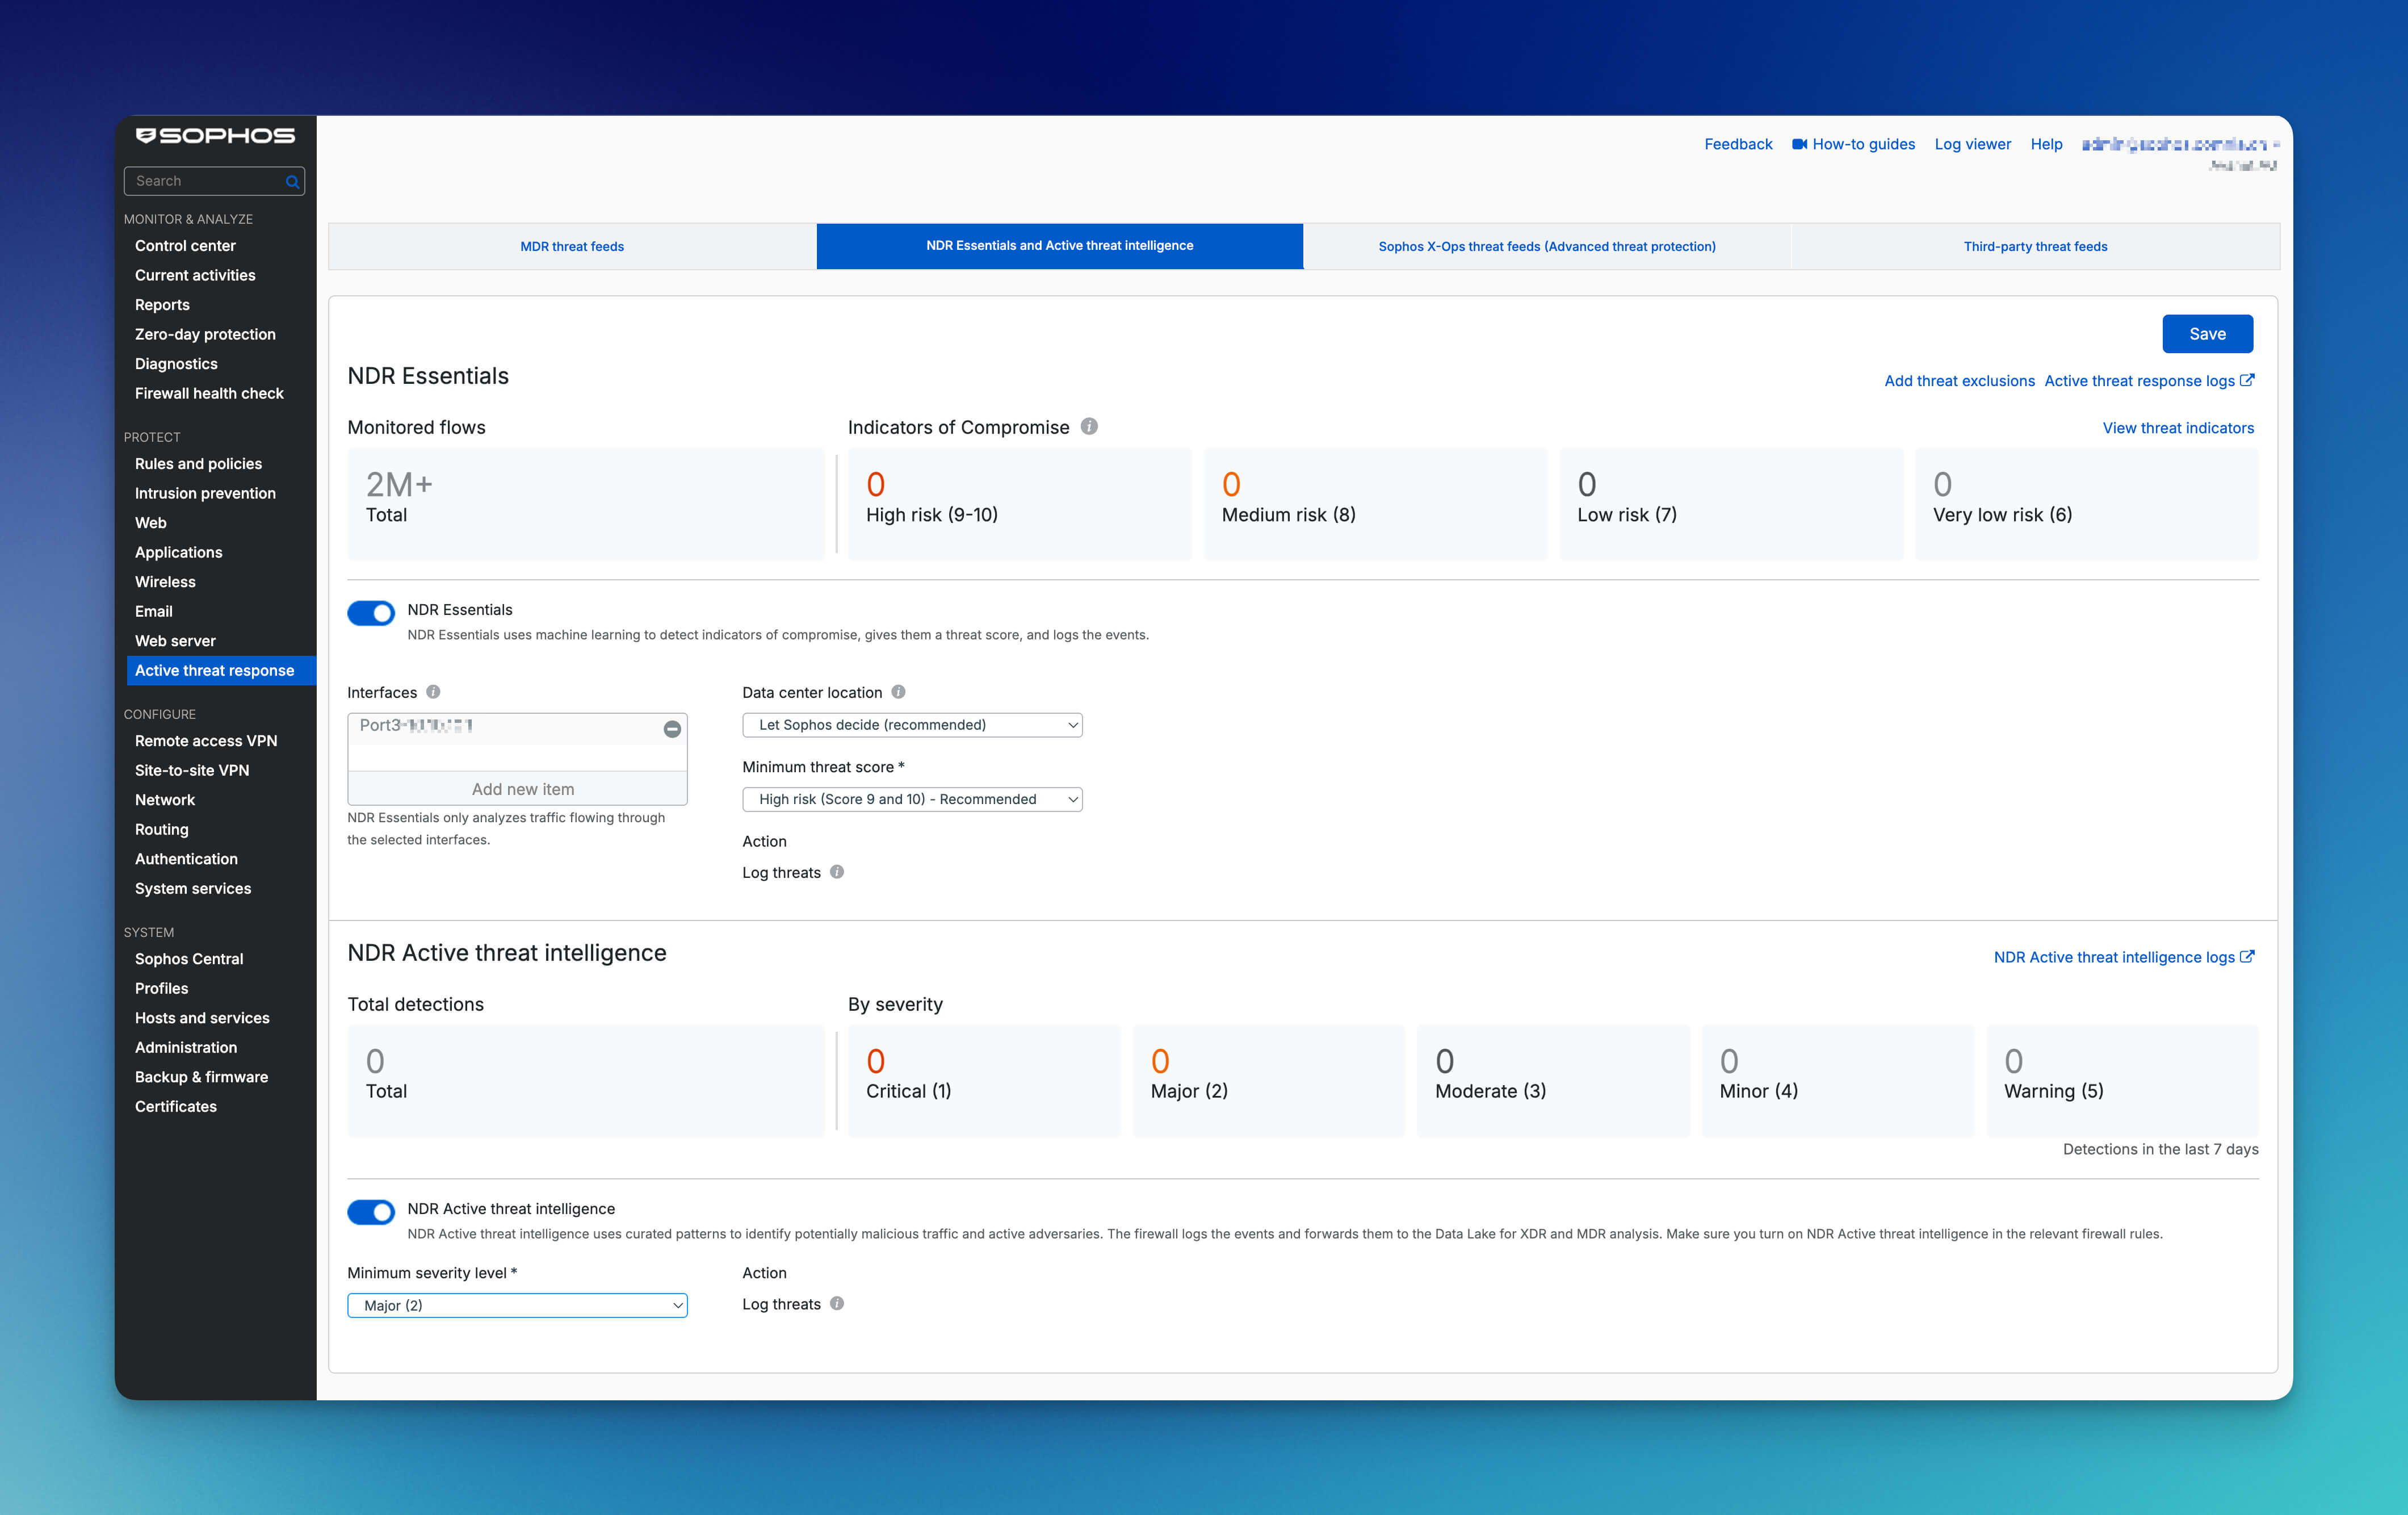Open Intrusion prevention section
This screenshot has width=2408, height=1515.
[205, 493]
